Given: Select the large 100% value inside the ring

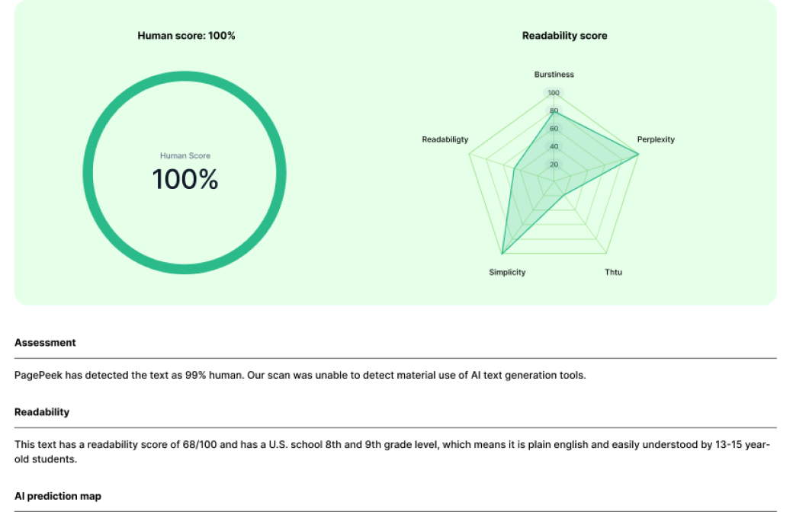Looking at the screenshot, I should tap(185, 180).
